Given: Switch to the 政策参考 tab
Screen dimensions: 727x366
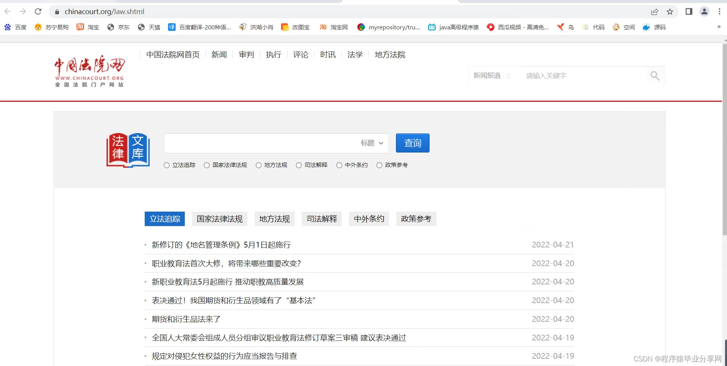Looking at the screenshot, I should click(x=416, y=219).
